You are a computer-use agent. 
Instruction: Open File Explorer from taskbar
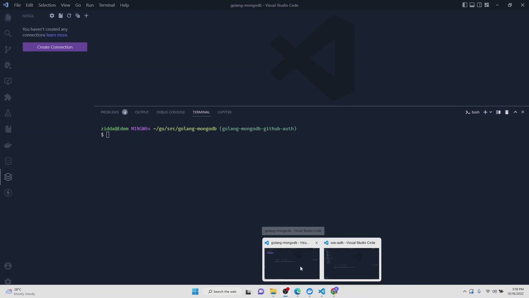[273, 292]
